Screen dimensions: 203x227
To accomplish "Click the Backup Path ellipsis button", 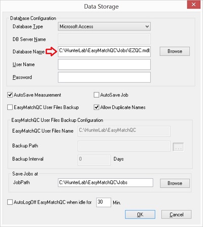I will 178,147.
